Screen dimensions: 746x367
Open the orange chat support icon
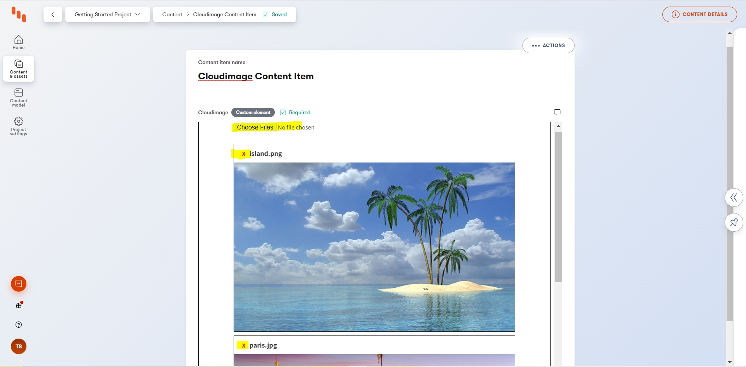pos(19,284)
